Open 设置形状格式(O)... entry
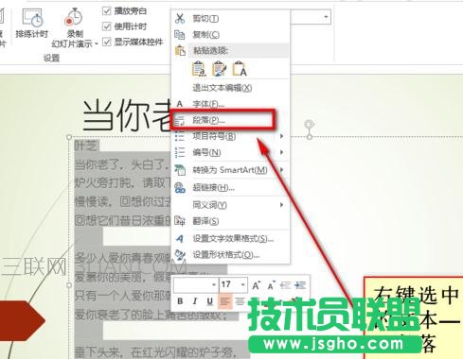463x359 pixels. [230, 255]
